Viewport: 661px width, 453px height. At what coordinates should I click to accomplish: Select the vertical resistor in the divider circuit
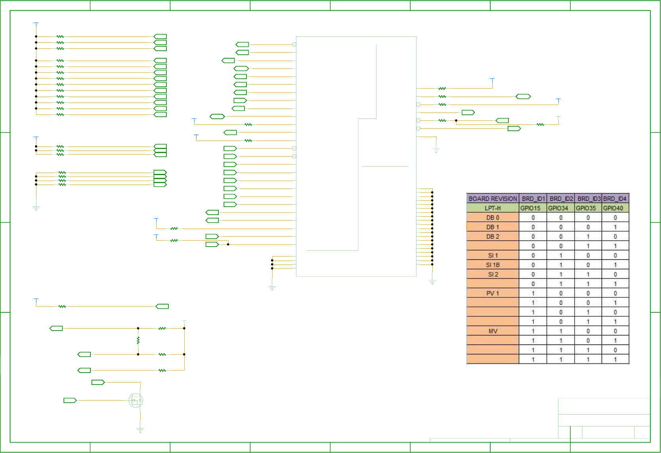point(138,340)
